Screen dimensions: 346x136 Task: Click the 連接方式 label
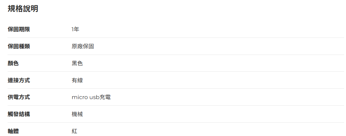(19, 80)
